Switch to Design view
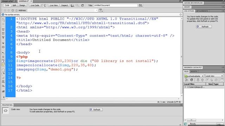The width and height of the screenshot is (225, 126). (22, 5)
